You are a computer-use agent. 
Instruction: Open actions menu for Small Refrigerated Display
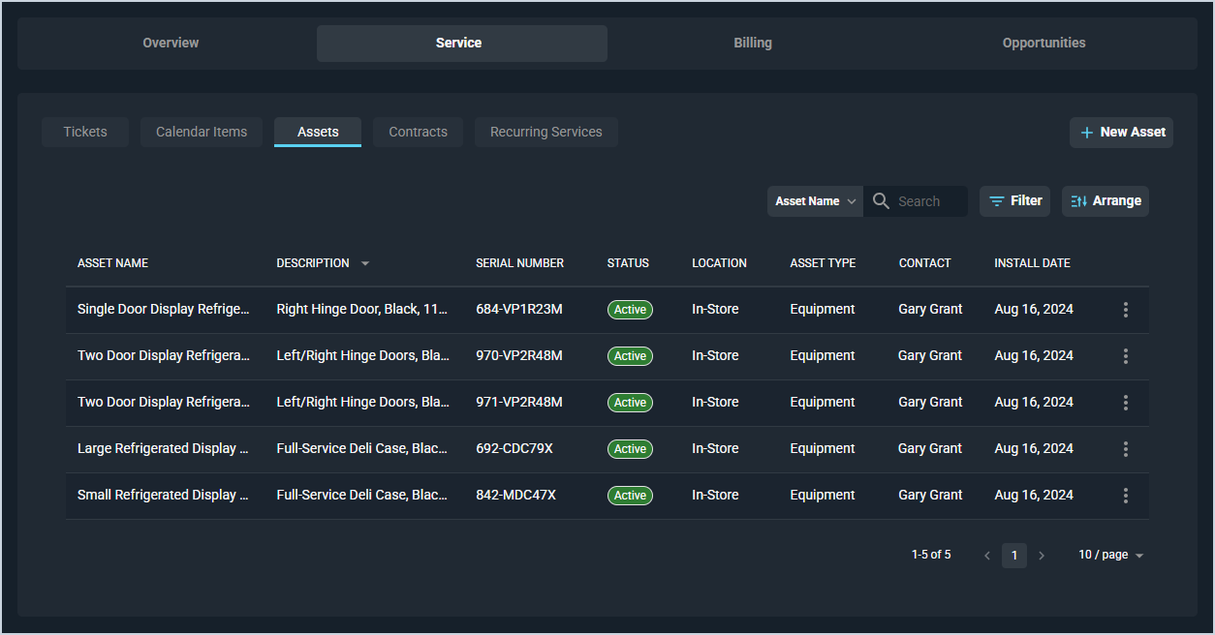point(1125,496)
